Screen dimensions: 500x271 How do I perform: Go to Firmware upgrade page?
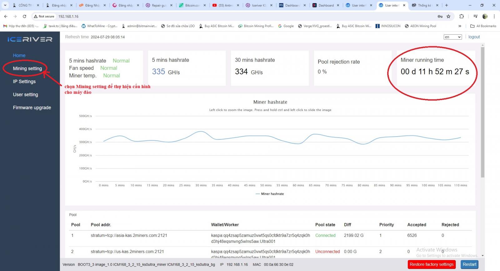[32, 108]
